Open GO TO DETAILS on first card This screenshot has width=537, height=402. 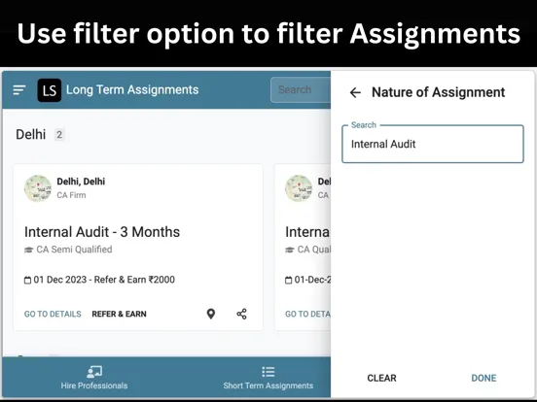point(53,314)
